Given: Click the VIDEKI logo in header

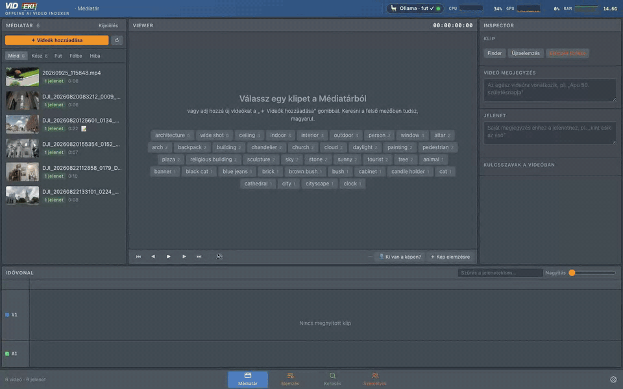Looking at the screenshot, I should coord(21,6).
